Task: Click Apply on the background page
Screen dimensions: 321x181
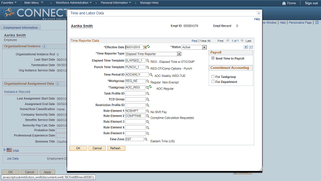Action: tap(47, 172)
